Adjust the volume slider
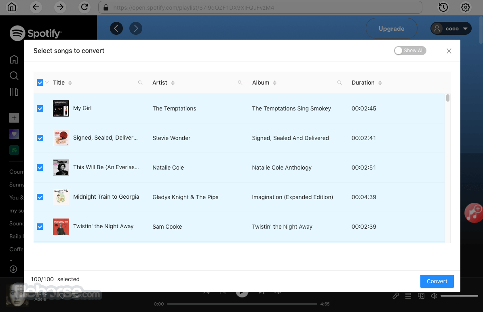 [459, 296]
